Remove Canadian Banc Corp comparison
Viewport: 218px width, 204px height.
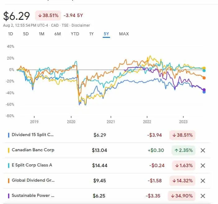coord(203,150)
